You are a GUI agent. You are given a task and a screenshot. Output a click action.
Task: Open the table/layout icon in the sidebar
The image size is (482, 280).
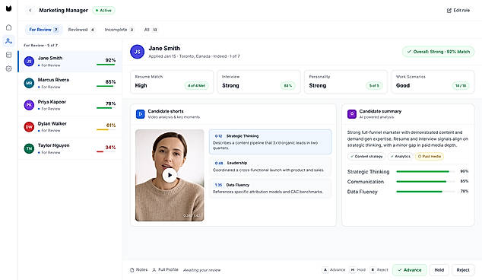[8, 55]
